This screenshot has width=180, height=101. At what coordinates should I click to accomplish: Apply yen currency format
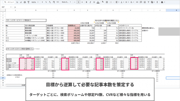click(x=42, y=2)
